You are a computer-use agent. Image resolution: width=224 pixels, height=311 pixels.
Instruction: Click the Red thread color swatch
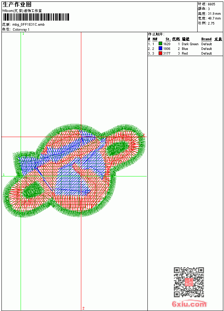tap(160, 53)
